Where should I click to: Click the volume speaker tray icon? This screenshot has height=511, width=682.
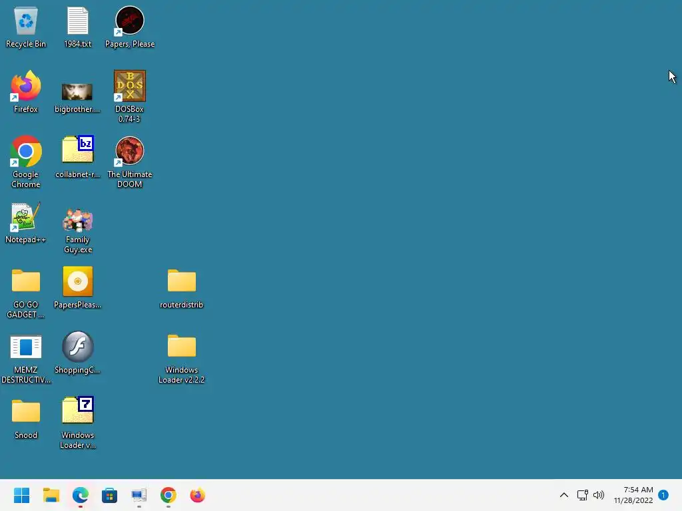[599, 495]
